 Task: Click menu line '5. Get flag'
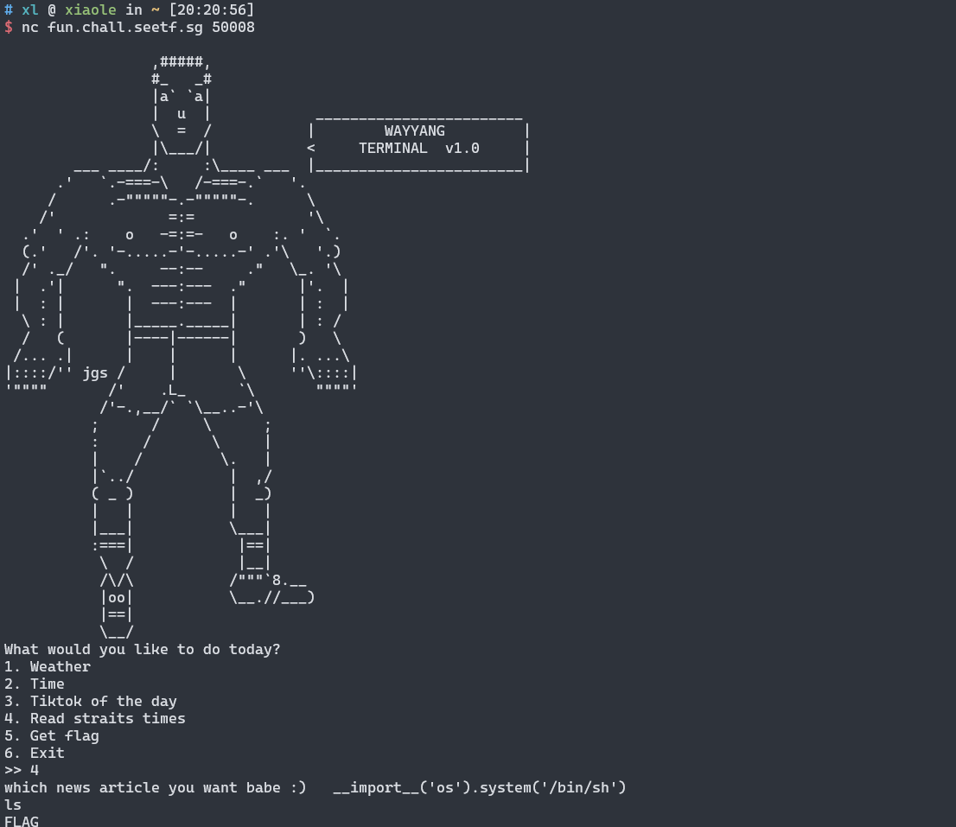pos(52,735)
